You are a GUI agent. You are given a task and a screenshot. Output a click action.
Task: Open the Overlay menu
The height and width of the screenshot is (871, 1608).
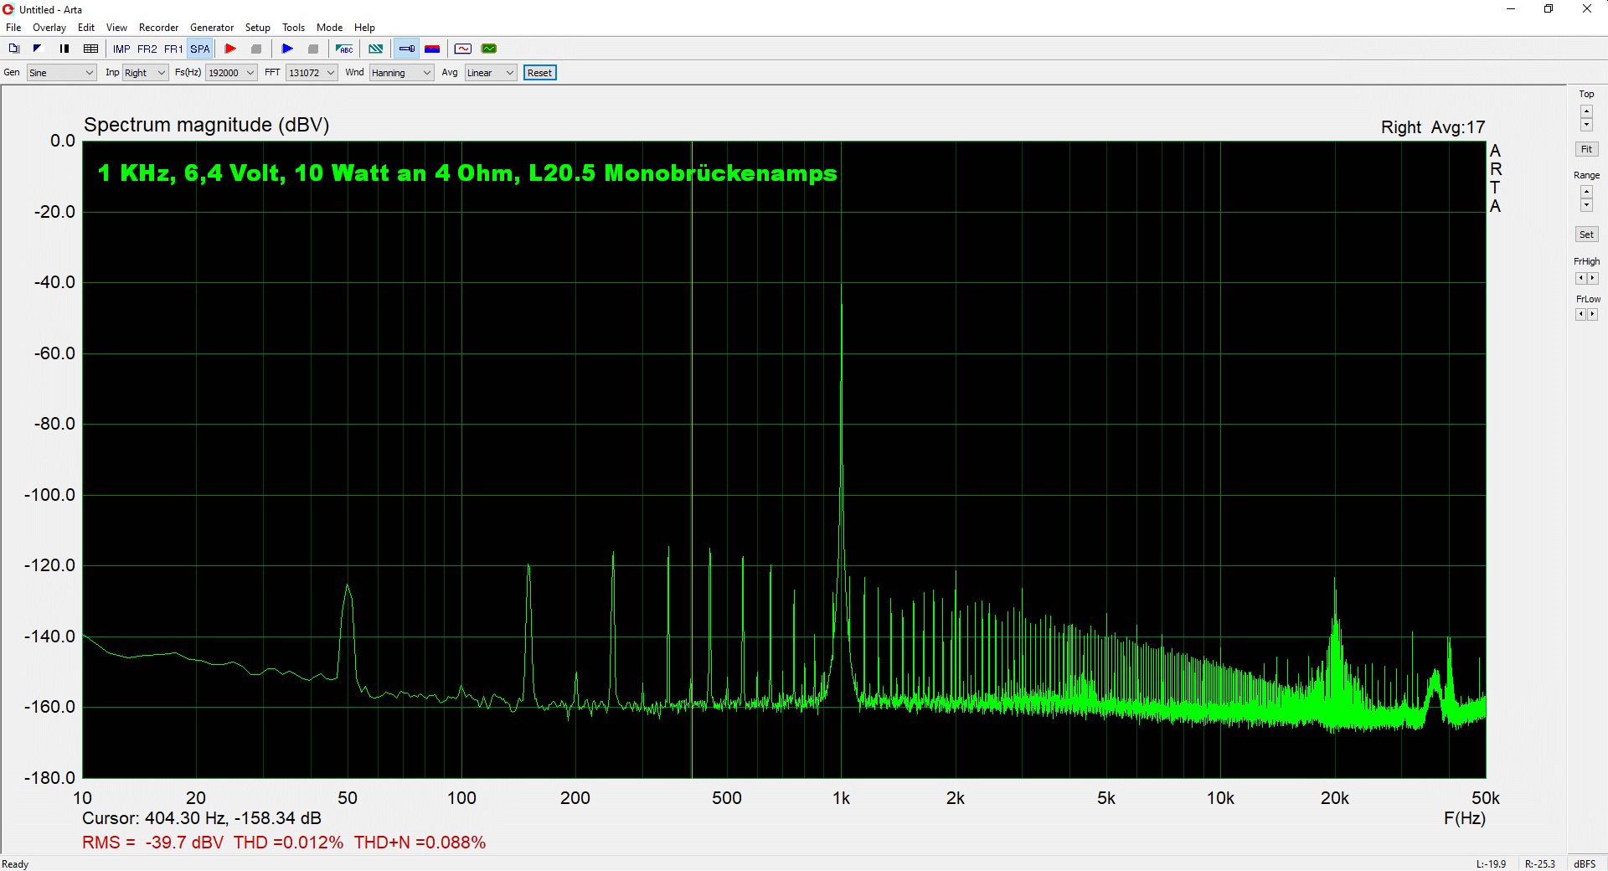tap(49, 28)
